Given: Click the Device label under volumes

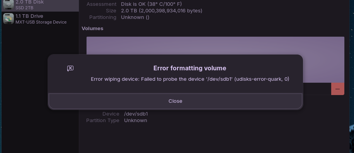Looking at the screenshot, I should tap(111, 114).
